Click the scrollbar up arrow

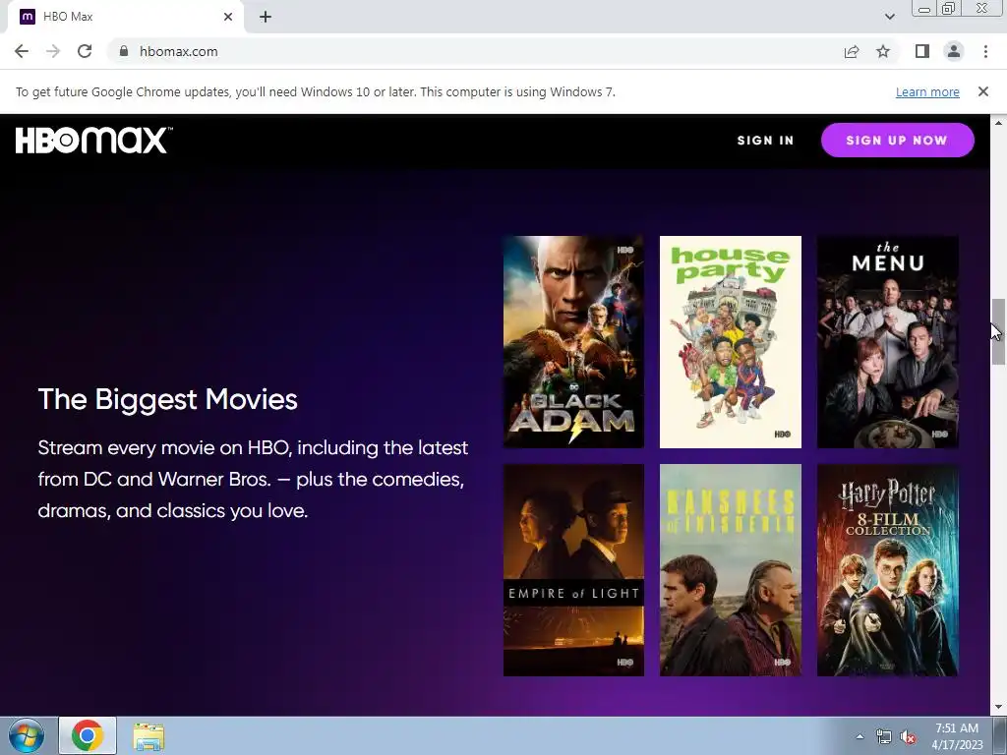point(998,123)
